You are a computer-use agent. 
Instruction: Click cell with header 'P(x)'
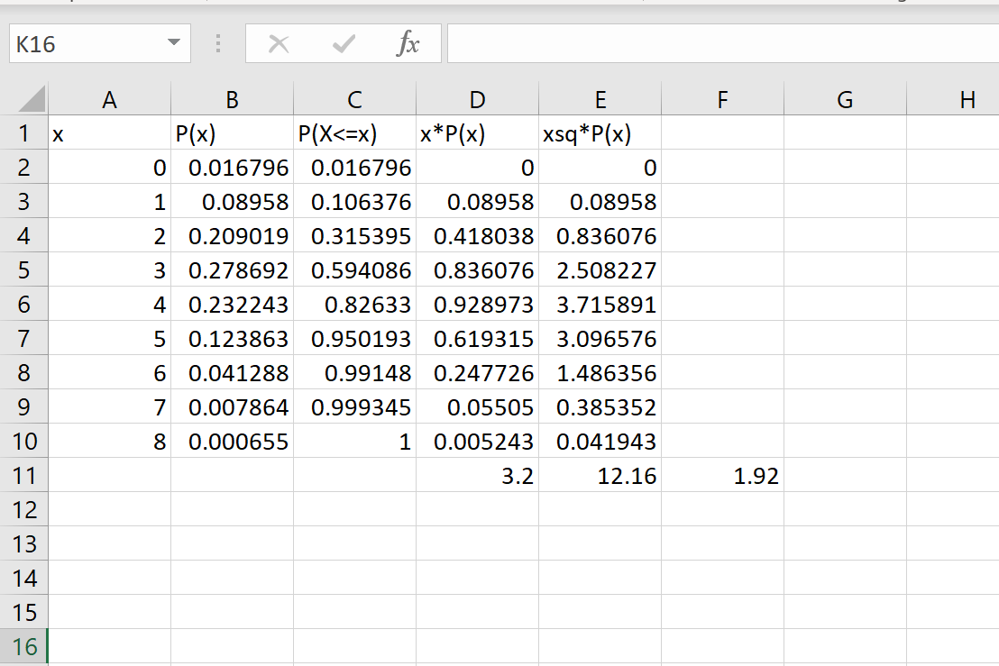point(232,133)
